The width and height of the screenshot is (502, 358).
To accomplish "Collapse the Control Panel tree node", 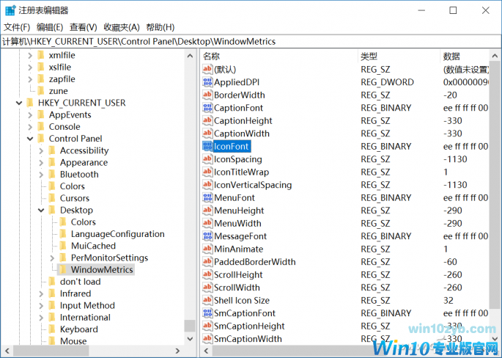I will point(30,139).
